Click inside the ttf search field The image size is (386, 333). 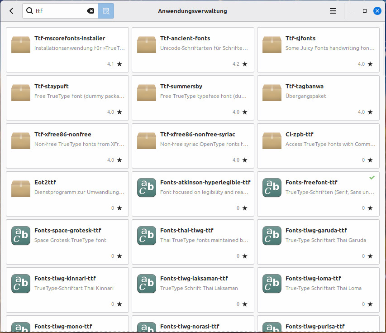59,11
